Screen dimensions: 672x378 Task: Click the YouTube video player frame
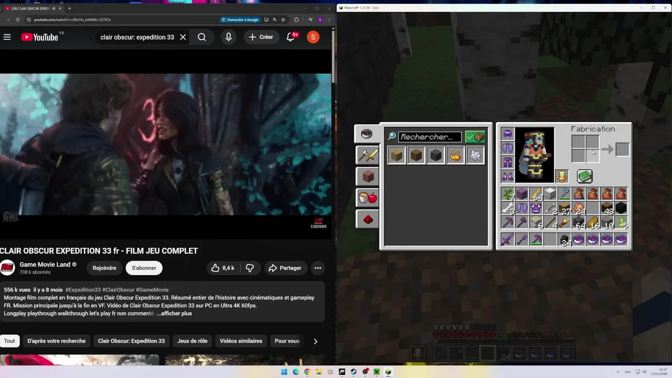[166, 144]
